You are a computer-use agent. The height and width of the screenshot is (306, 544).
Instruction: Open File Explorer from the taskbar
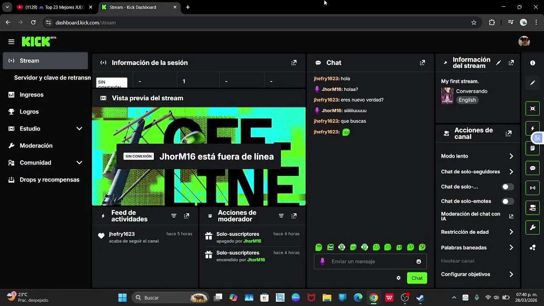pos(326,297)
